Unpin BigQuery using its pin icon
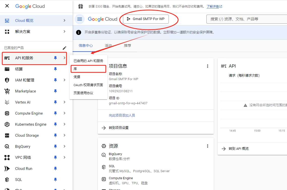The height and width of the screenshot is (190, 287). [55, 146]
